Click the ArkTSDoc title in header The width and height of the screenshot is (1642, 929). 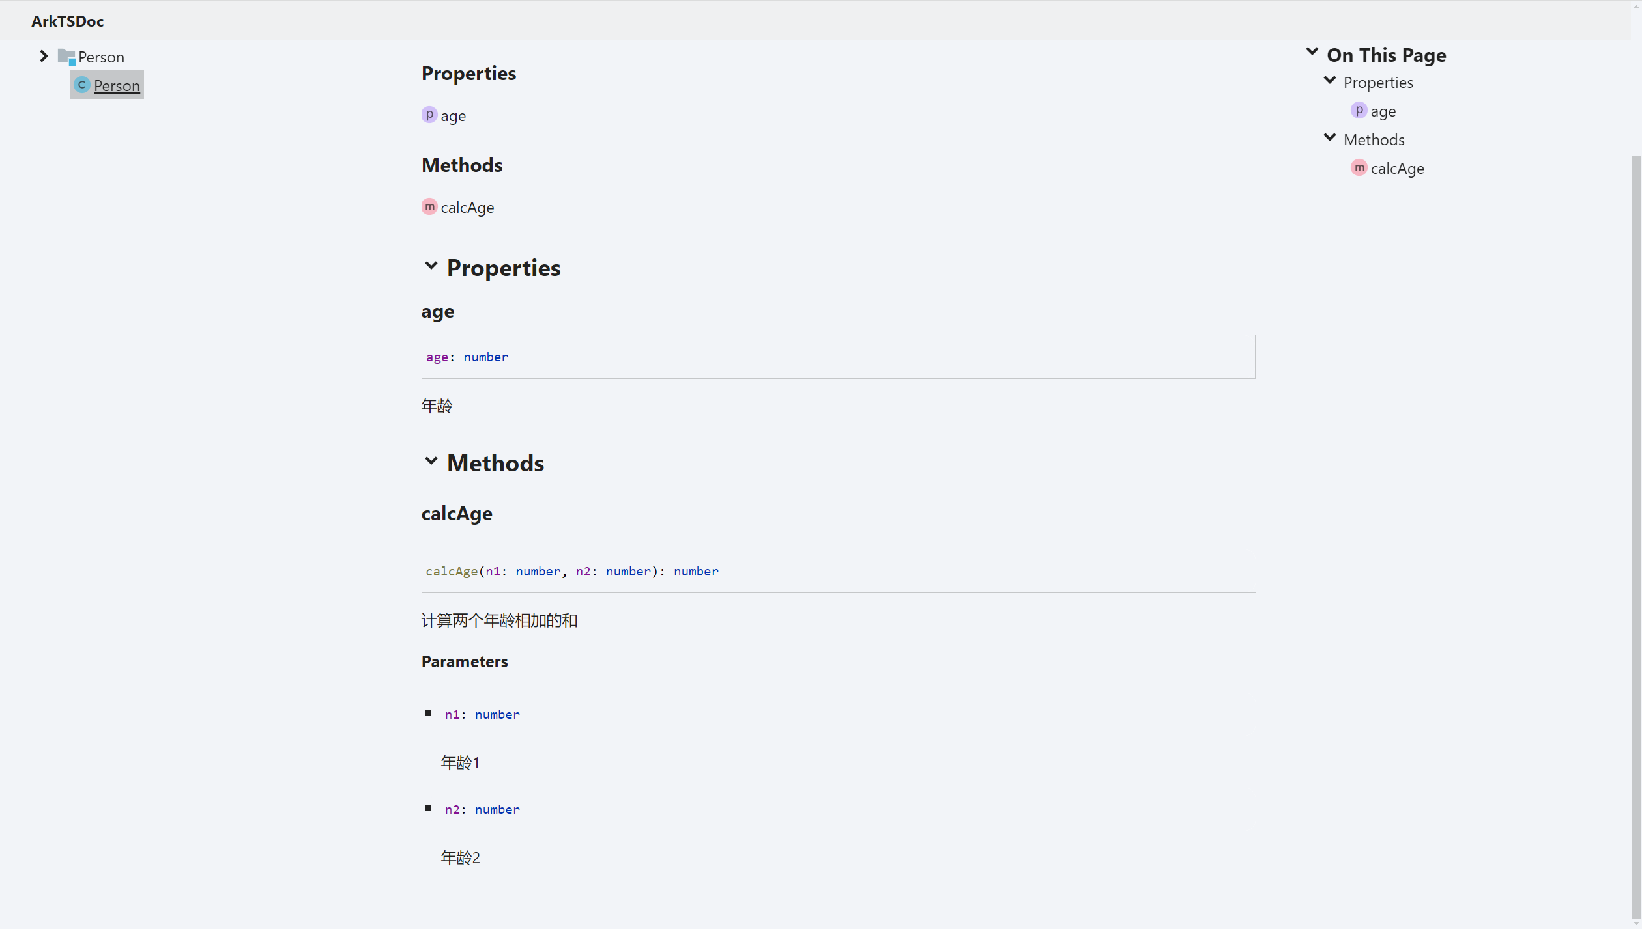point(68,21)
